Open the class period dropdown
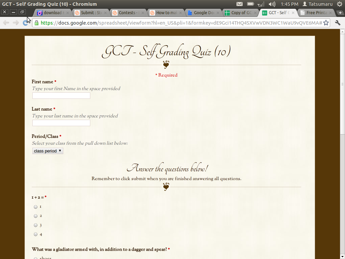 [48, 151]
